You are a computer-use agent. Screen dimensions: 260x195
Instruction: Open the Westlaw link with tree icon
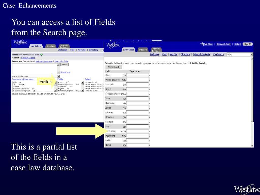pos(207,44)
